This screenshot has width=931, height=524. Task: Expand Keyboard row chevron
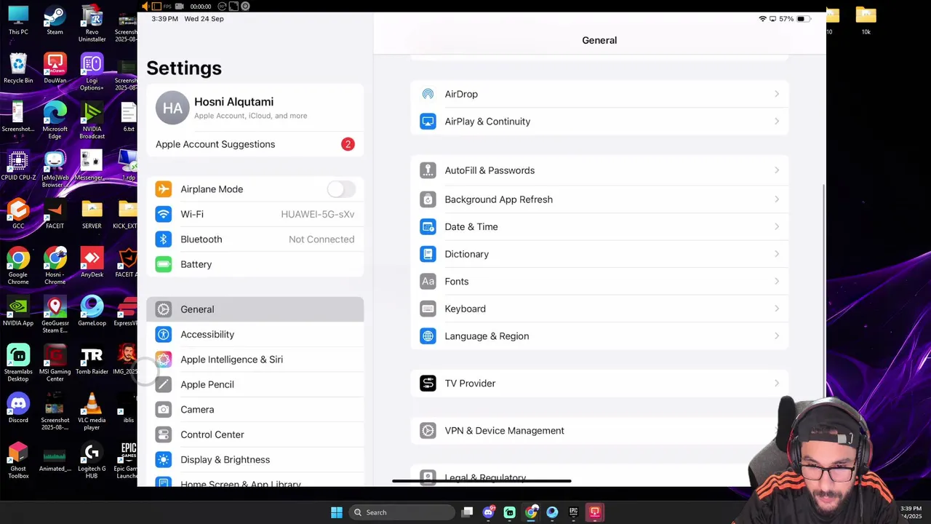coord(777,309)
